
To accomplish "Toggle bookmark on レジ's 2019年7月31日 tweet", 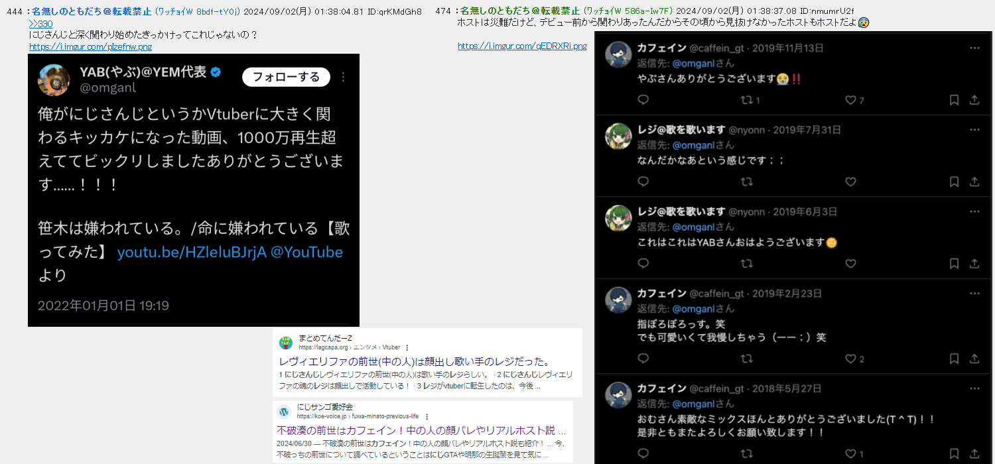I will point(954,182).
